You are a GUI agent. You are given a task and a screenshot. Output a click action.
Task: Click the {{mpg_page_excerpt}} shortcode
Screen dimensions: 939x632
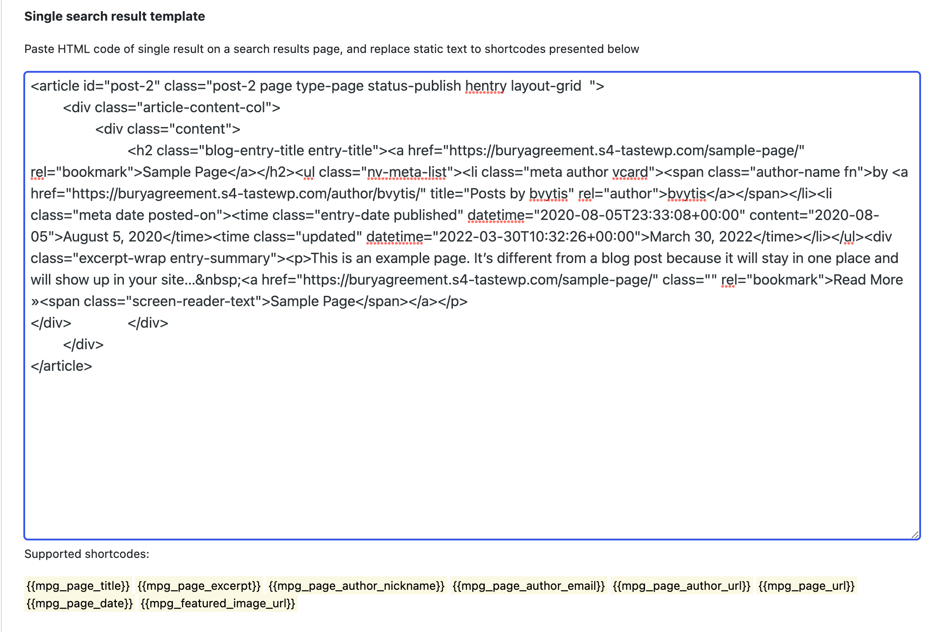[199, 586]
